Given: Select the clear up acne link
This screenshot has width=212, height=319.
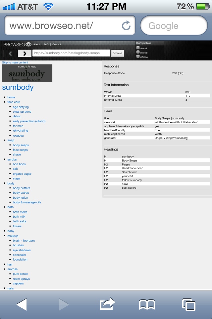Looking at the screenshot, I should click(22, 112).
